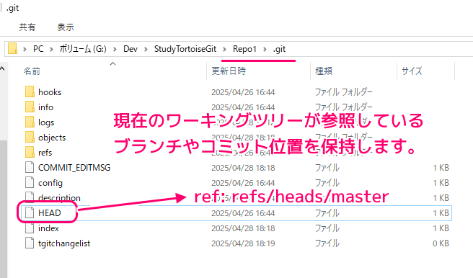
Task: Select the config file name
Action: 50,183
